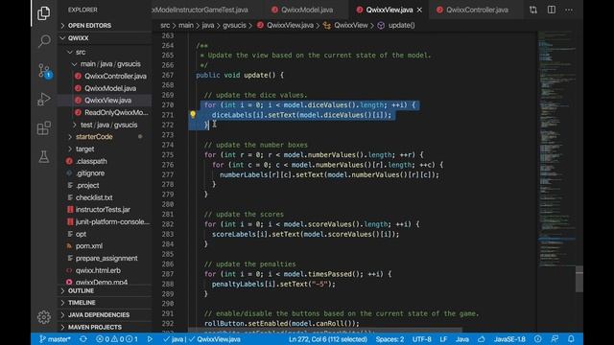614x345 pixels.
Task: Open the errors and warnings count in the status bar
Action: pyautogui.click(x=117, y=339)
